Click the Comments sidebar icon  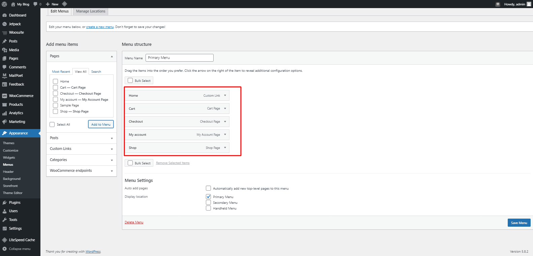pyautogui.click(x=4, y=67)
